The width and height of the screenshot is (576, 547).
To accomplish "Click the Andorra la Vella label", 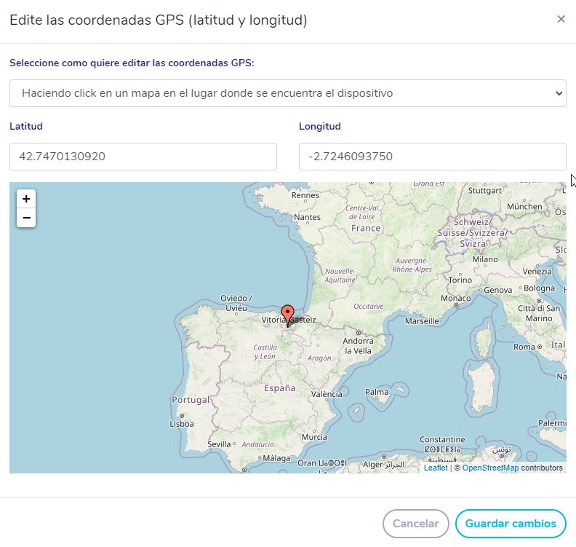I will click(358, 346).
